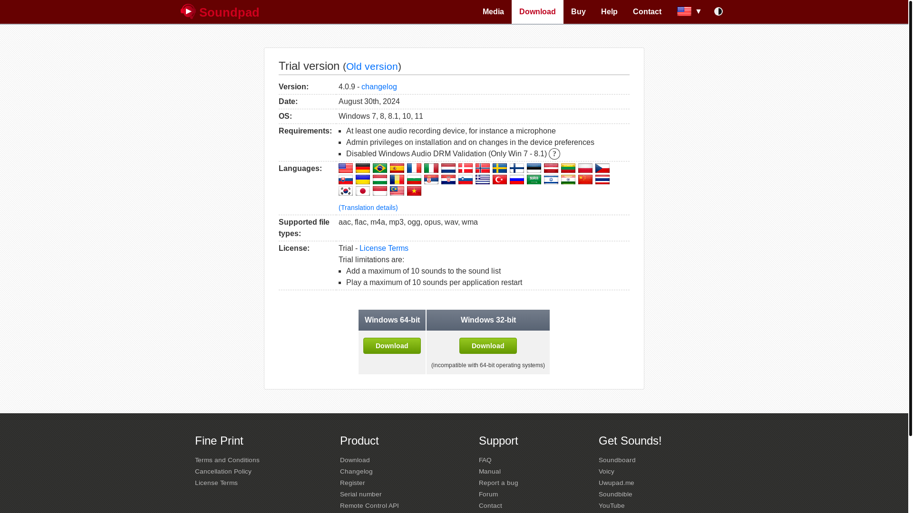This screenshot has width=913, height=513.
Task: View the changelog for version 4.0.9
Action: pyautogui.click(x=379, y=87)
